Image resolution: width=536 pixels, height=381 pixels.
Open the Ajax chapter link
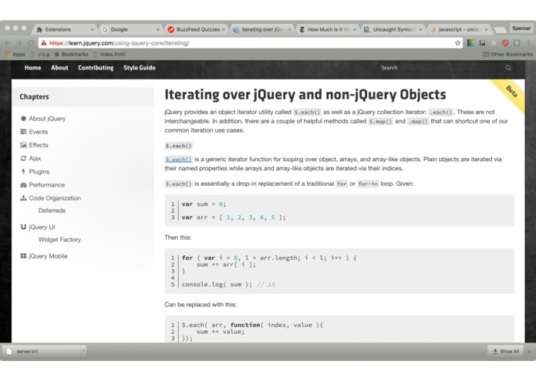35,158
